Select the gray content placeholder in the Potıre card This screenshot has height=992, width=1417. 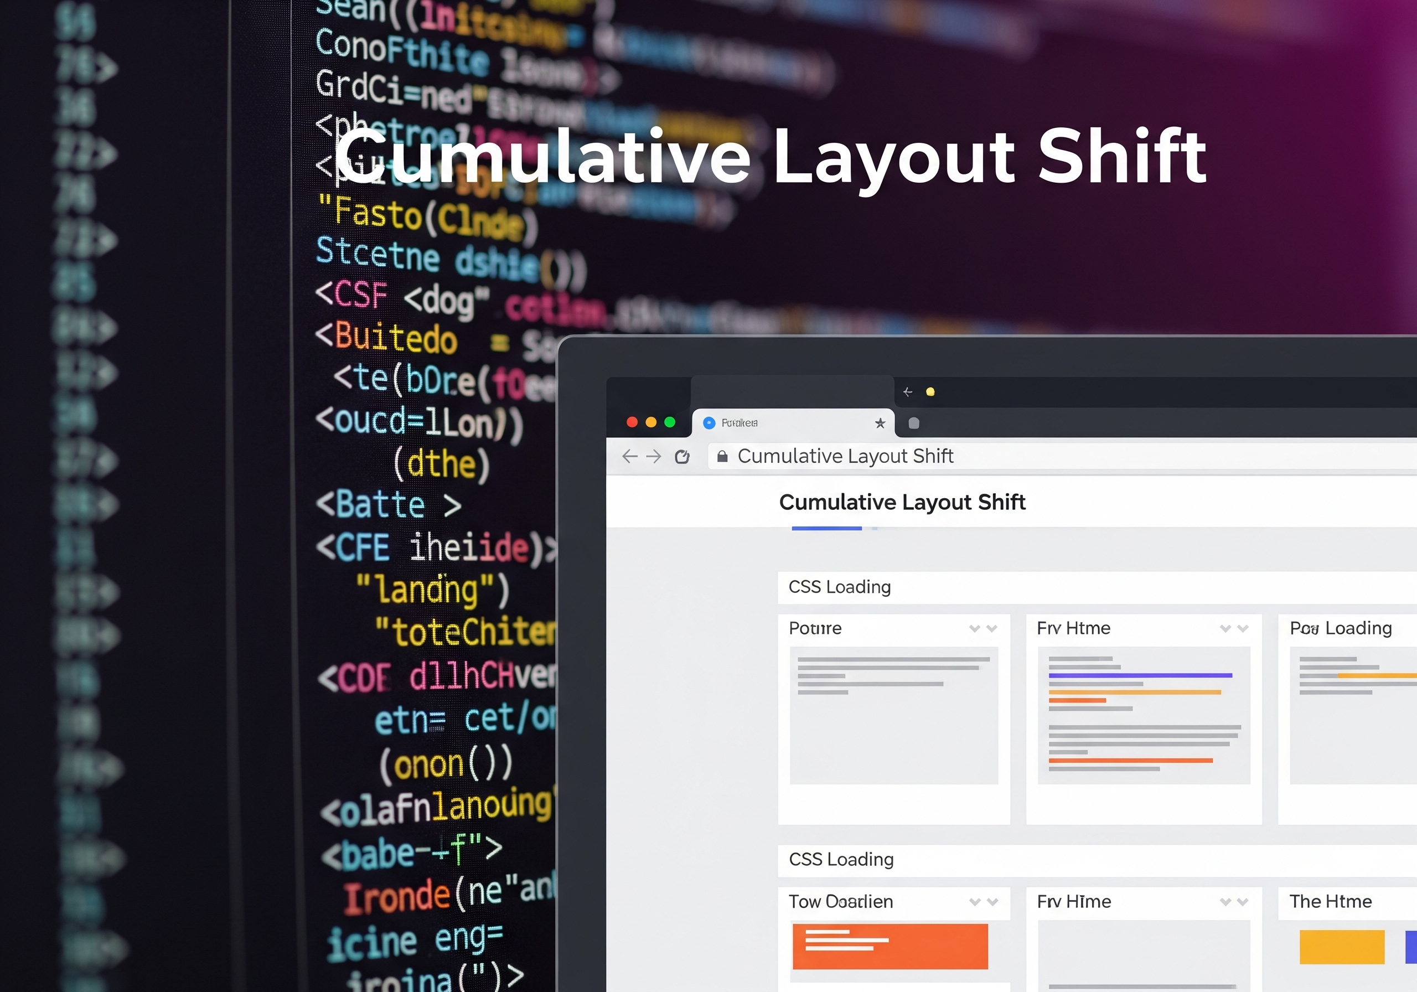[893, 716]
